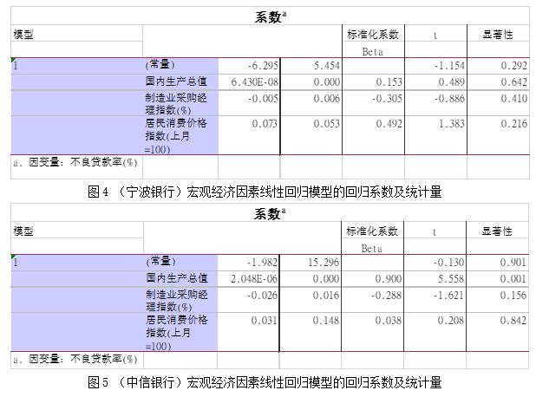Click the 0.489 t value cell

[435, 82]
